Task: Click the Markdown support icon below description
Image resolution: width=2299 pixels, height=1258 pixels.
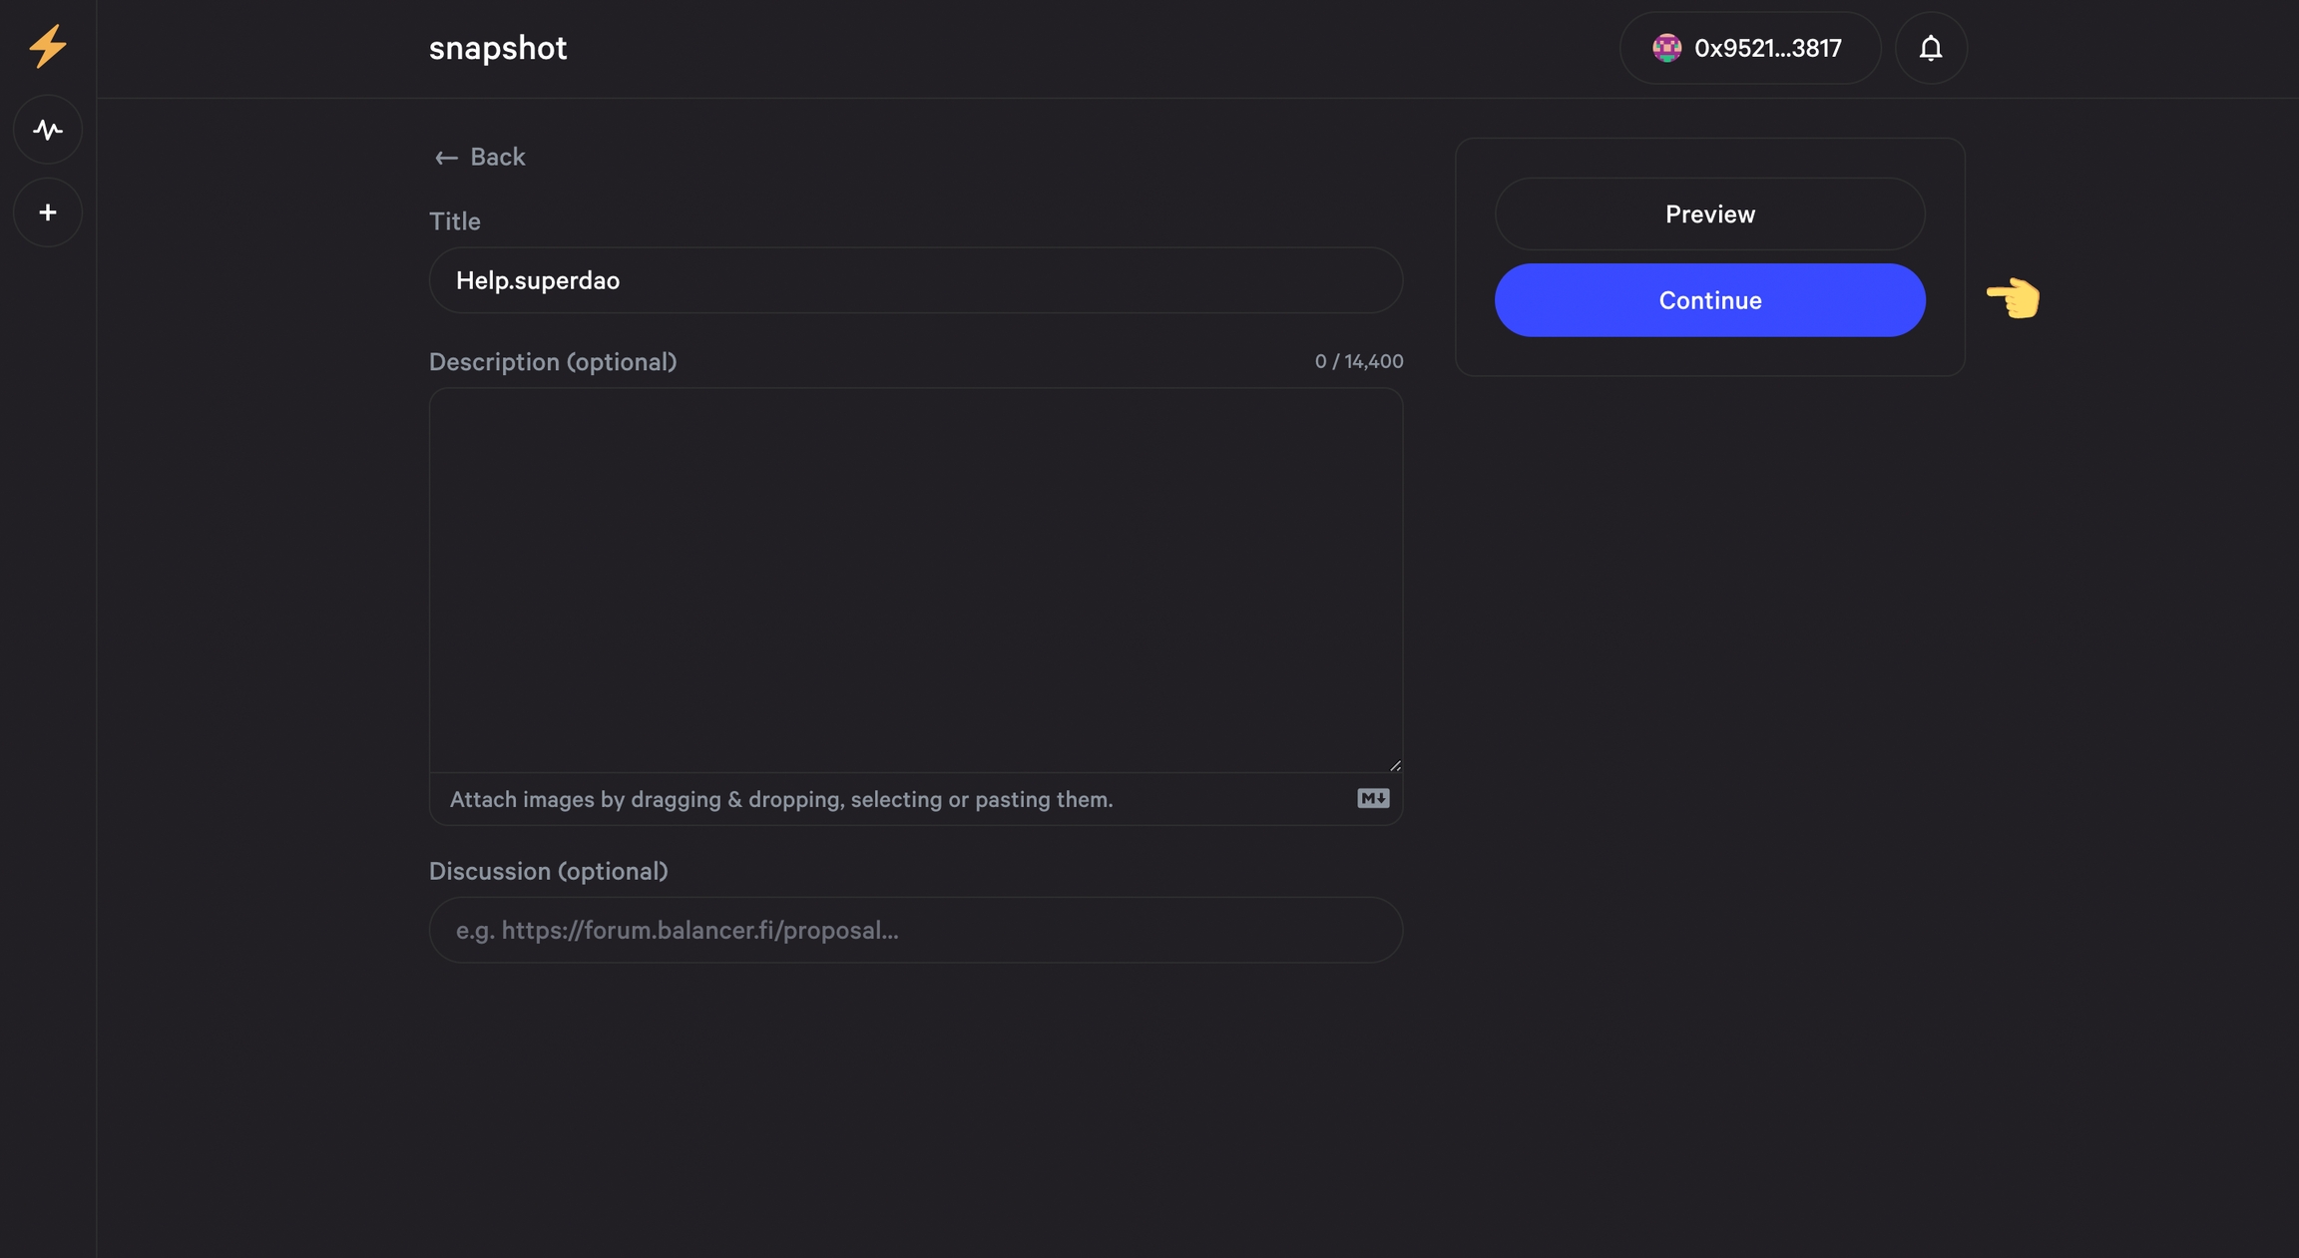Action: (1372, 798)
